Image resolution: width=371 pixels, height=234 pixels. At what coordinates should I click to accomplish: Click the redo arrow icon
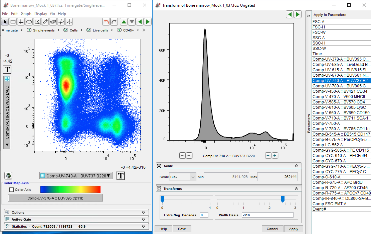[x=114, y=22]
